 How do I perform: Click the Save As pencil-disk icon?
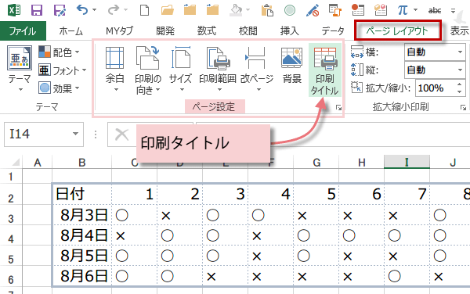tap(60, 10)
